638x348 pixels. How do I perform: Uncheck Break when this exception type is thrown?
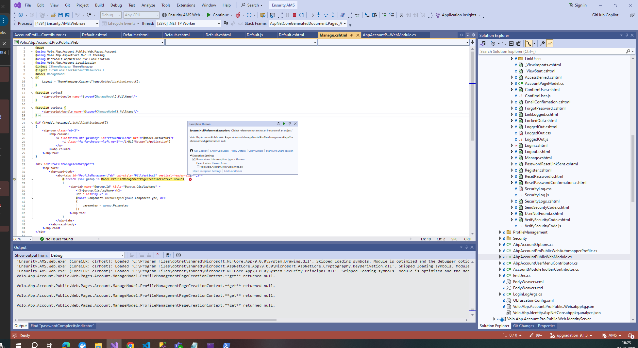click(x=194, y=159)
